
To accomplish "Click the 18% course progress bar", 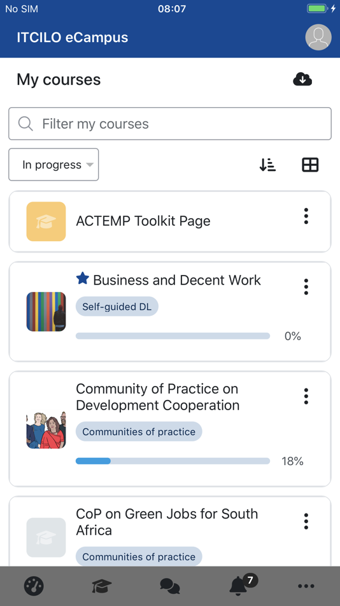I will pos(173,461).
